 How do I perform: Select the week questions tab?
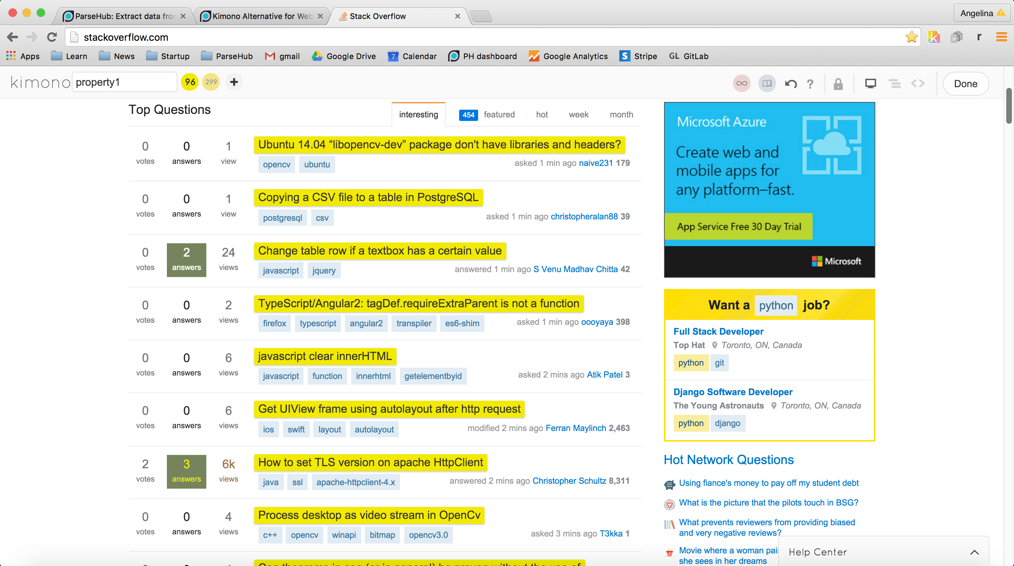point(578,114)
